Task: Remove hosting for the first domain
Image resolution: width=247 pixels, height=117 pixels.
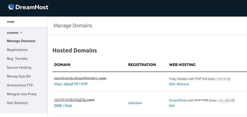Action: (x=183, y=84)
